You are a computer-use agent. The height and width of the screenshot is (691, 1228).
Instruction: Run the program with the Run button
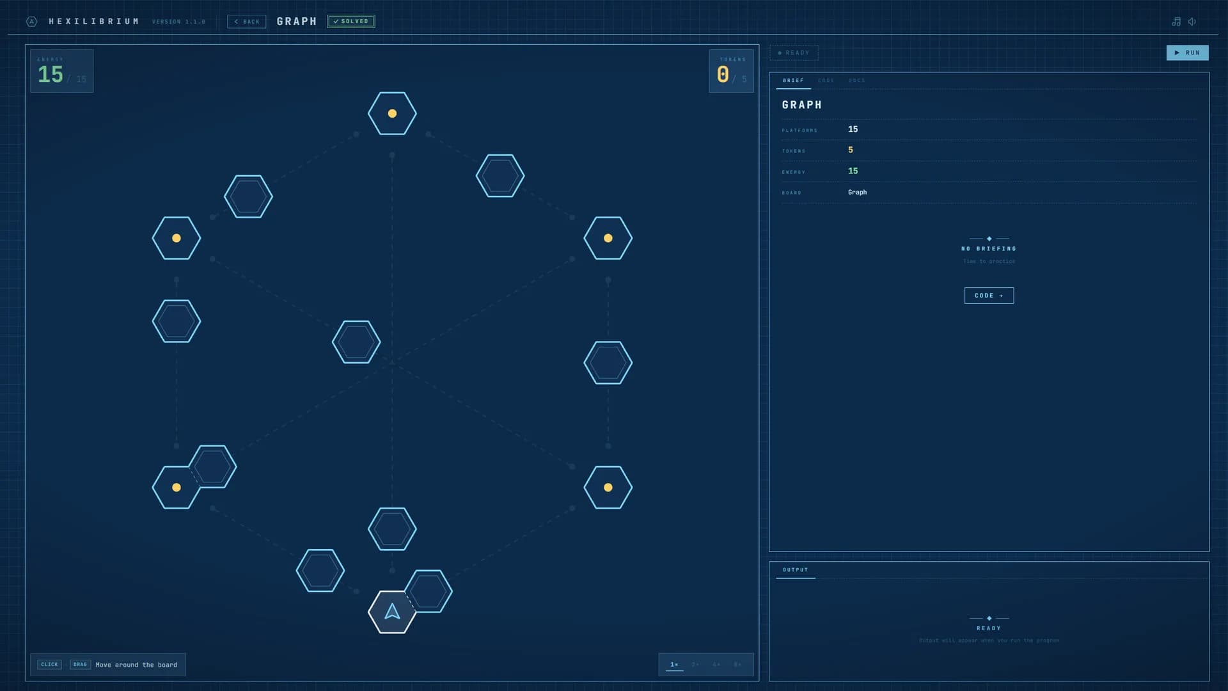1187,53
